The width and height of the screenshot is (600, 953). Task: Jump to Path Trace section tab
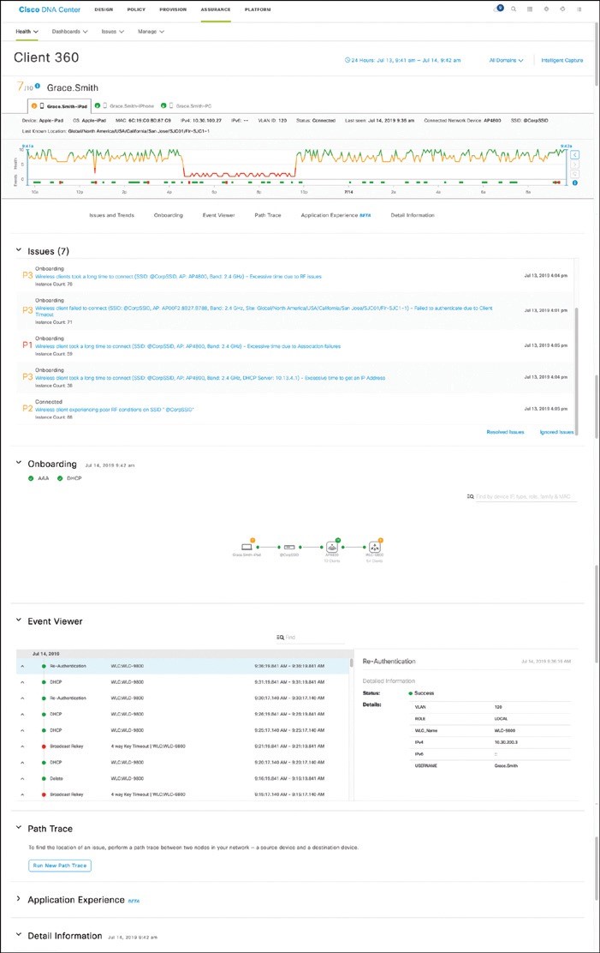click(x=268, y=215)
